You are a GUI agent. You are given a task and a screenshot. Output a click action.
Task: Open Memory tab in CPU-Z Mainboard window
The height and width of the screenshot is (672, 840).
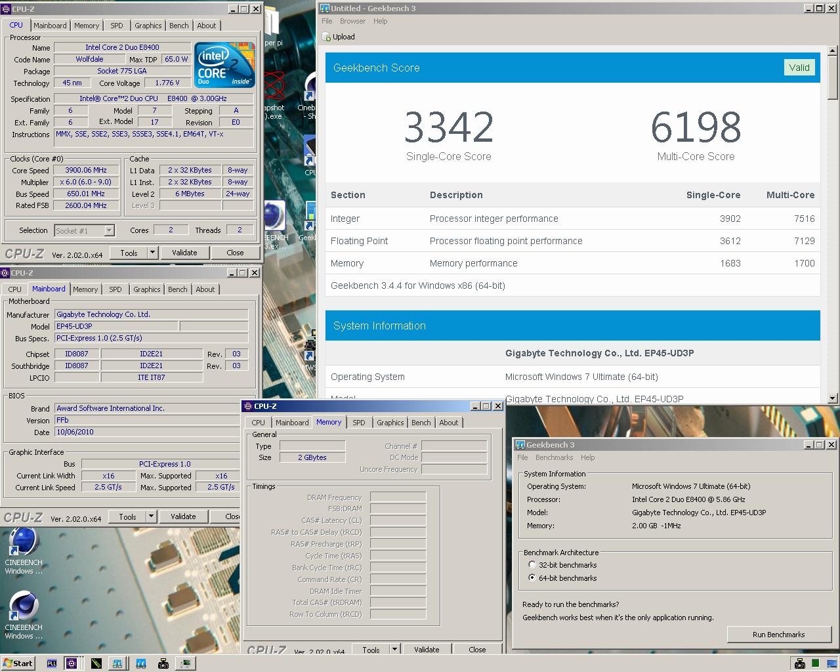85,289
